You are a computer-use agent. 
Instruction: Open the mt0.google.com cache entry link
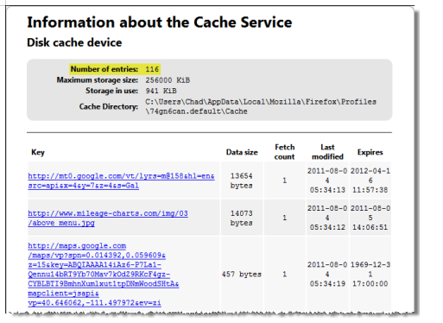click(x=121, y=180)
